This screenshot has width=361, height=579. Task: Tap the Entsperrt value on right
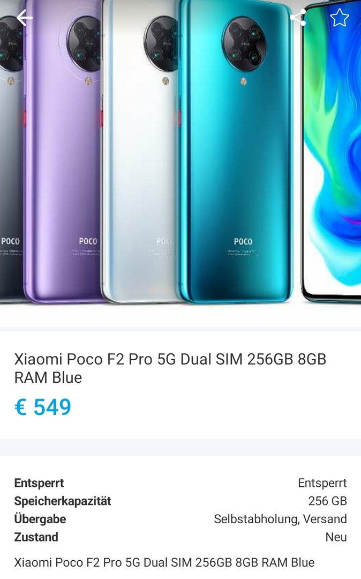click(322, 483)
